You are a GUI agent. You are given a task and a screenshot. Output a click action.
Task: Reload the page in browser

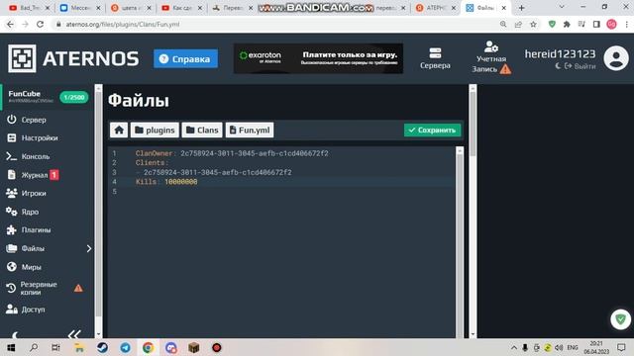40,24
